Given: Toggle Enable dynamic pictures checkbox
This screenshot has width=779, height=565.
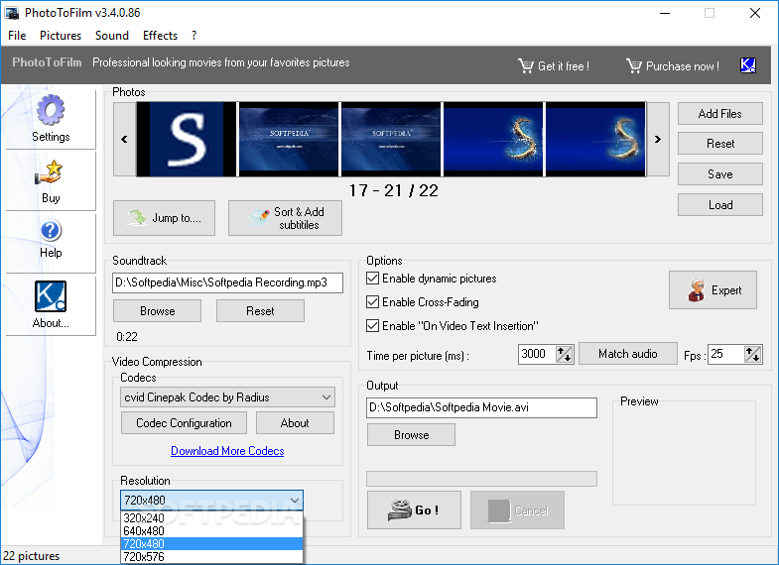Looking at the screenshot, I should [372, 279].
